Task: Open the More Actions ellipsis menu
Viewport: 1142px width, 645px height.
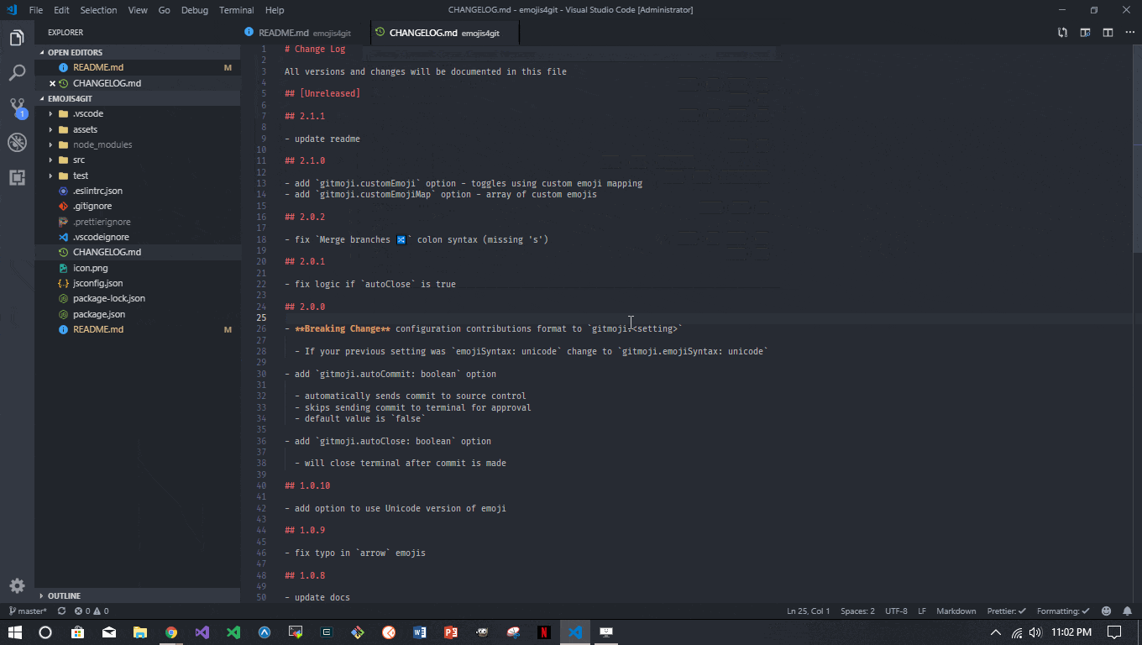Action: coord(1129,33)
